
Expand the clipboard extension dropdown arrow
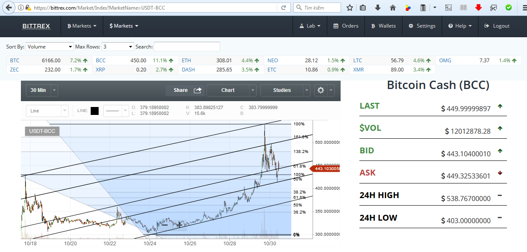pyautogui.click(x=435, y=8)
